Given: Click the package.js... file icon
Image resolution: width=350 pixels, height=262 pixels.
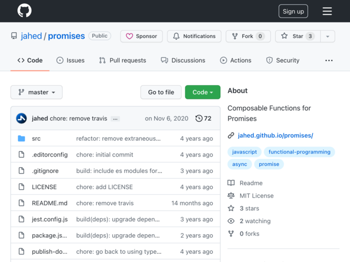Looking at the screenshot, I should [21, 235].
